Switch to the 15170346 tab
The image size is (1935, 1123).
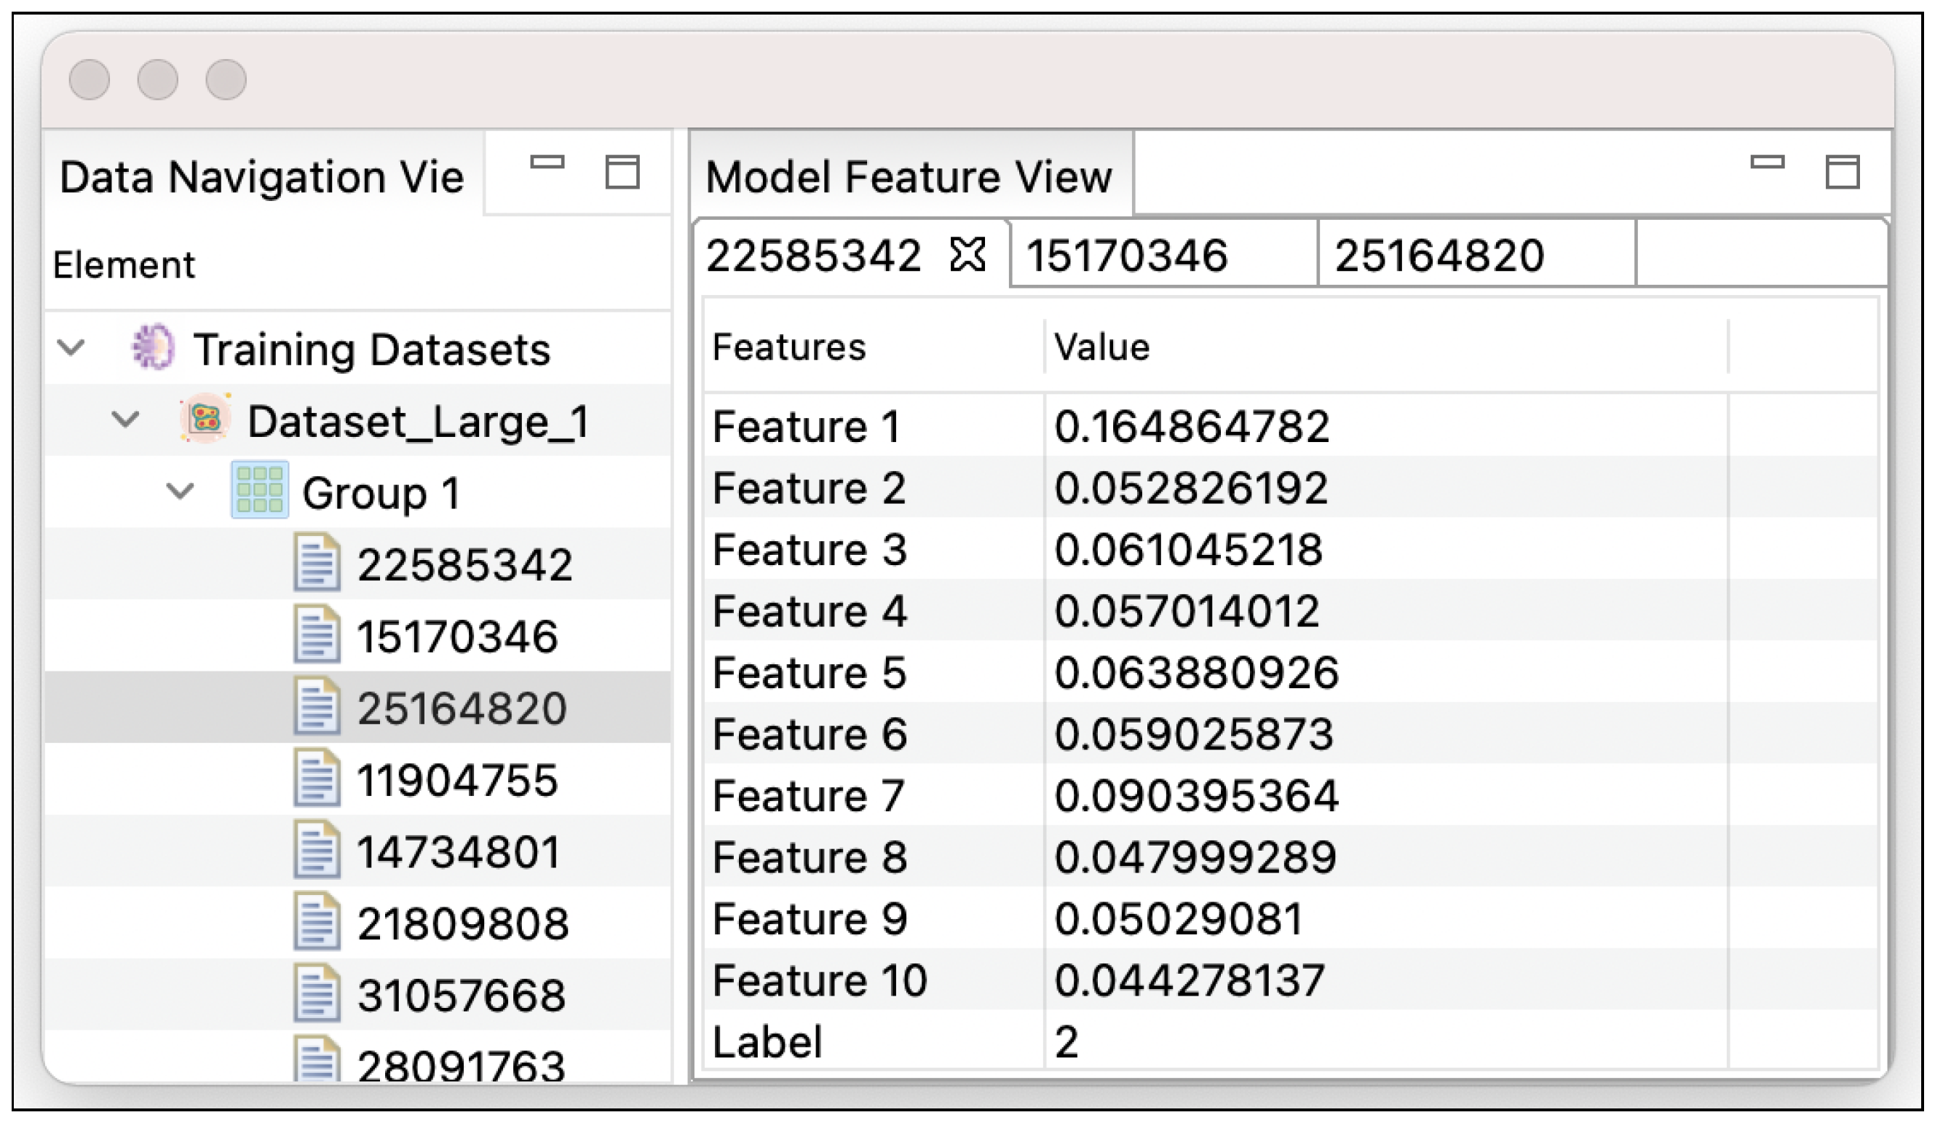[1126, 256]
